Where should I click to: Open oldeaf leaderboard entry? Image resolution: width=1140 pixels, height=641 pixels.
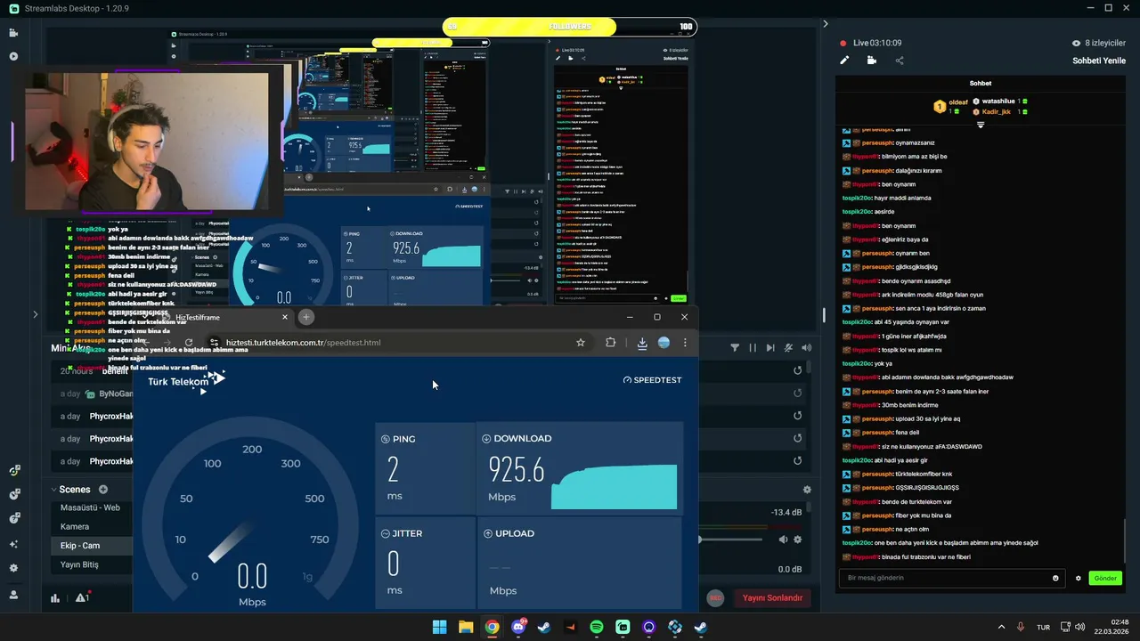[x=950, y=106]
